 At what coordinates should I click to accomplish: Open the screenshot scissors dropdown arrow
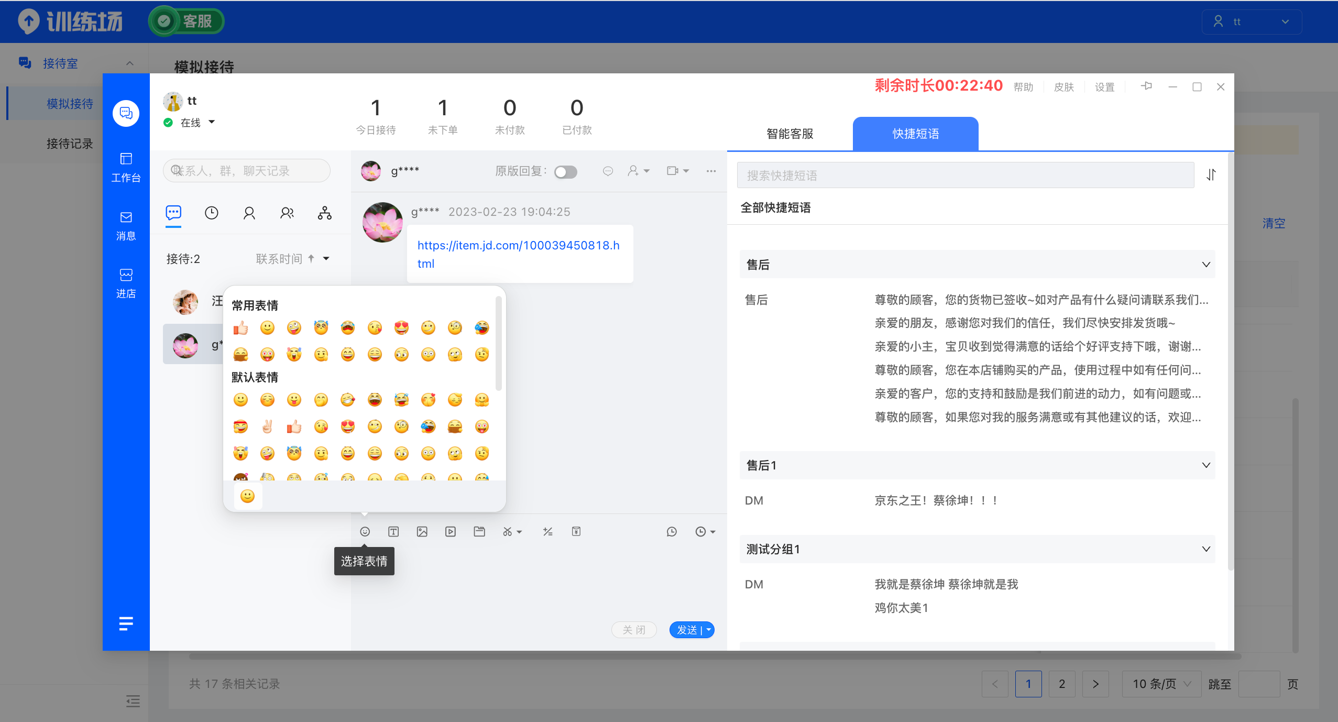click(519, 532)
